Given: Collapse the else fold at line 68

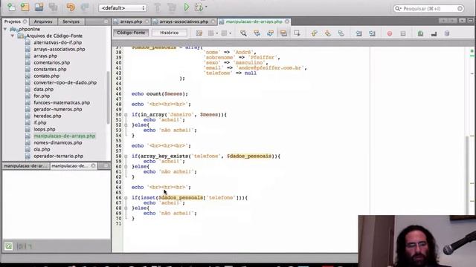Looking at the screenshot, I should click(126, 208).
